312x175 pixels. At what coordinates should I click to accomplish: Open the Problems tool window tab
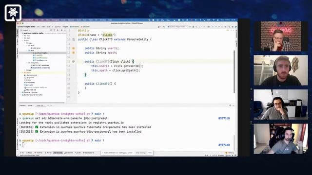click(38, 153)
